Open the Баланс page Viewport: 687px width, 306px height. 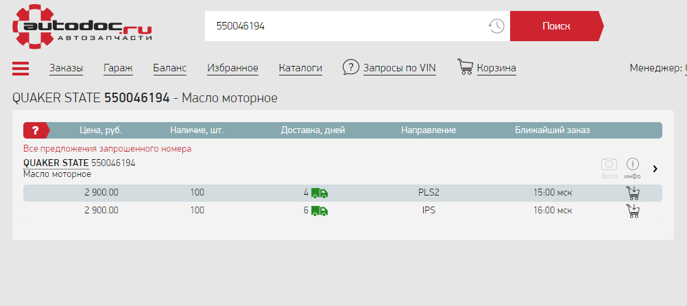click(170, 68)
